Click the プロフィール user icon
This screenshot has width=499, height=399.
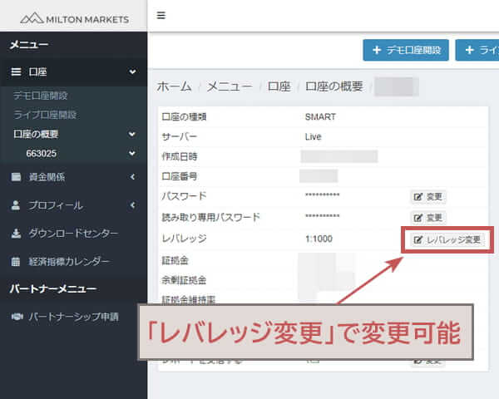15,205
